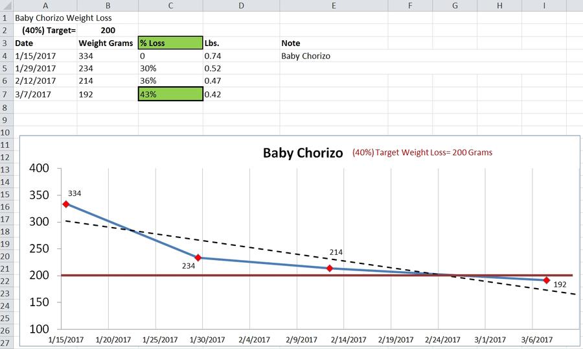Click the red diamond marker labeled 234
Viewport: 583px width, 349px height.
coord(198,258)
